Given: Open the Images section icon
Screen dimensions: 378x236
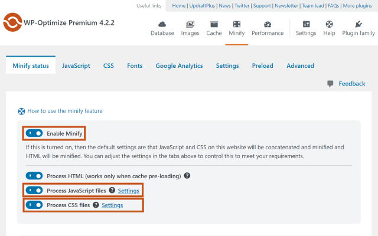Looking at the screenshot, I should point(190,24).
